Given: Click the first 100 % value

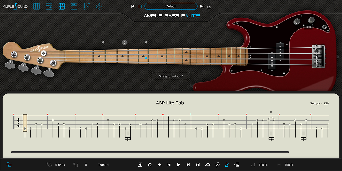Looking at the screenshot, I should click(x=263, y=165).
